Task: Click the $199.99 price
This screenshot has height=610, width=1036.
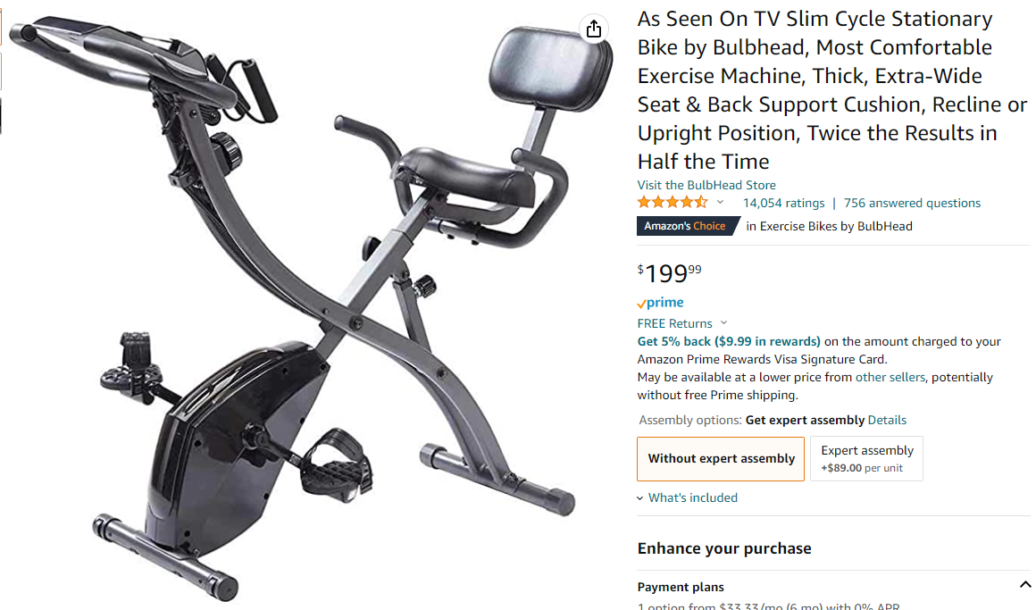Action: point(669,272)
